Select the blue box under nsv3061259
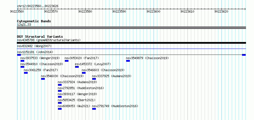 pos(26,73)
